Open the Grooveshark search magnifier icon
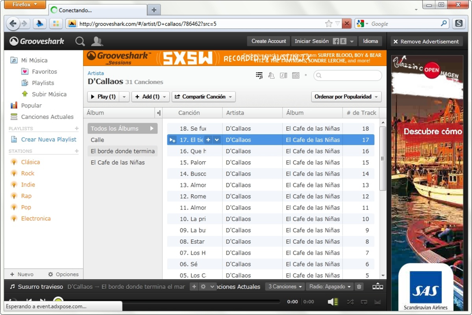The width and height of the screenshot is (472, 315). pos(80,41)
